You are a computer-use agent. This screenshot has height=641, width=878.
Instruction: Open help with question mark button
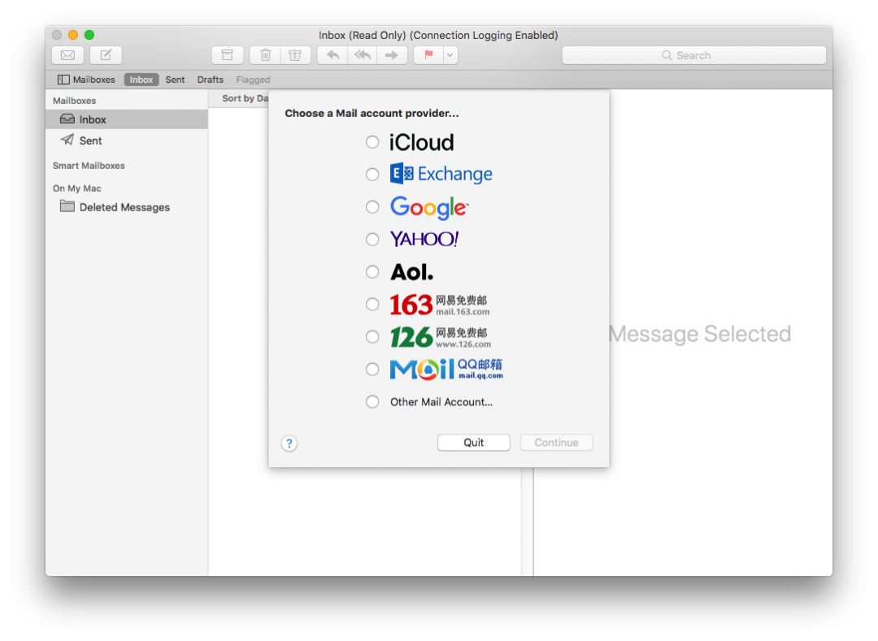tap(289, 444)
